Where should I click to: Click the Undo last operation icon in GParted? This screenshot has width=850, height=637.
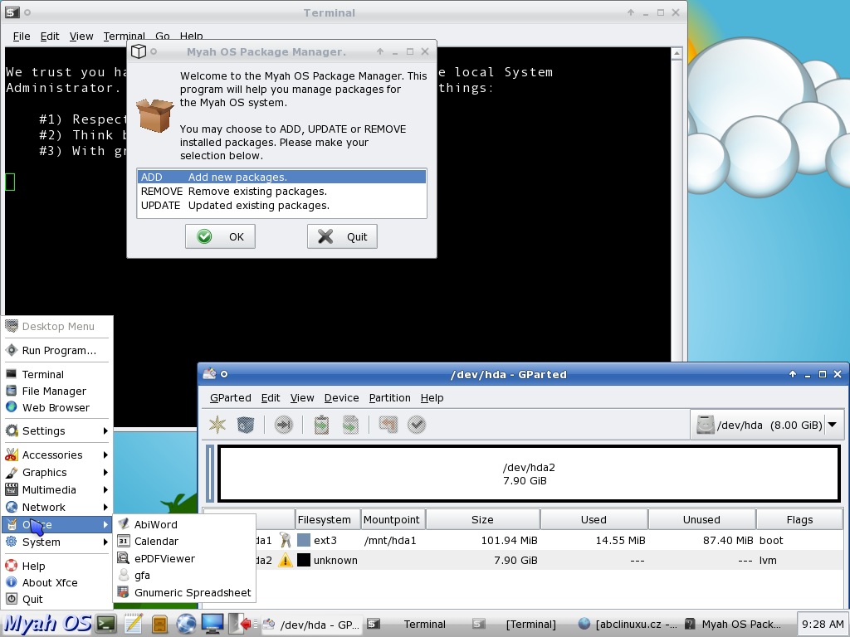click(388, 425)
